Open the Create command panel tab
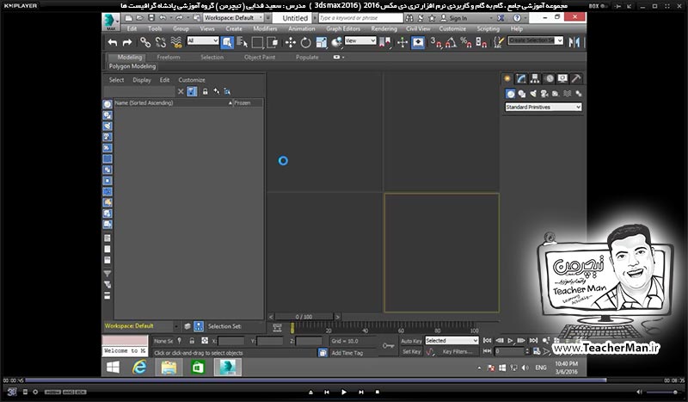 tap(507, 78)
